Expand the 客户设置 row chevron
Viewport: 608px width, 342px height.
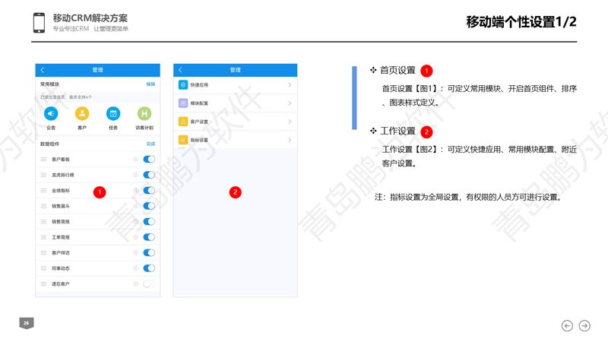[290, 122]
